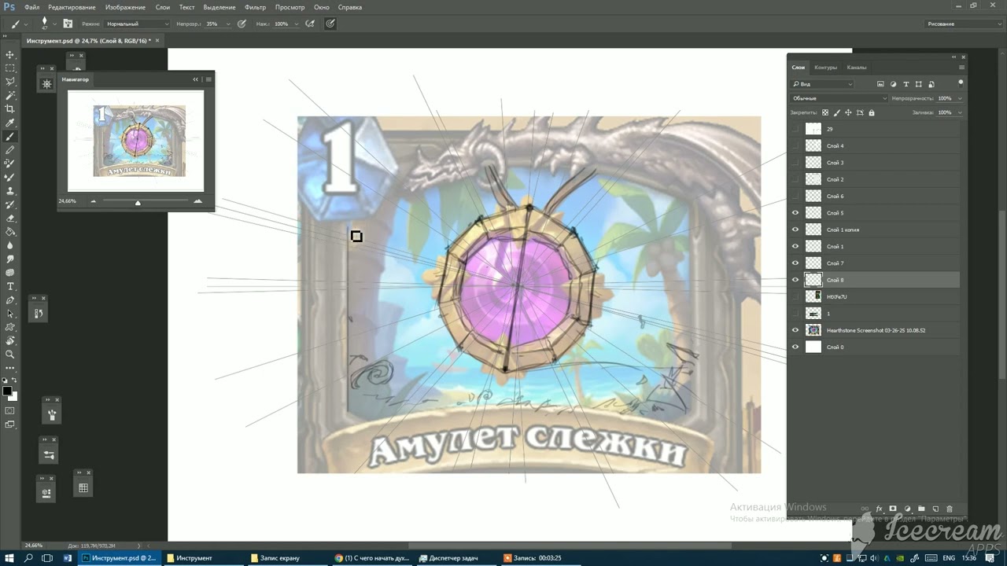Image resolution: width=1007 pixels, height=566 pixels.
Task: Toggle pressure for opacity icon
Action: click(x=241, y=24)
